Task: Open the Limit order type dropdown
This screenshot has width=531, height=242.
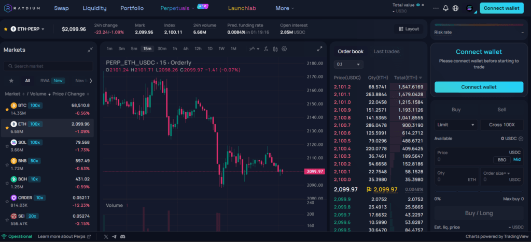Action: point(456,125)
